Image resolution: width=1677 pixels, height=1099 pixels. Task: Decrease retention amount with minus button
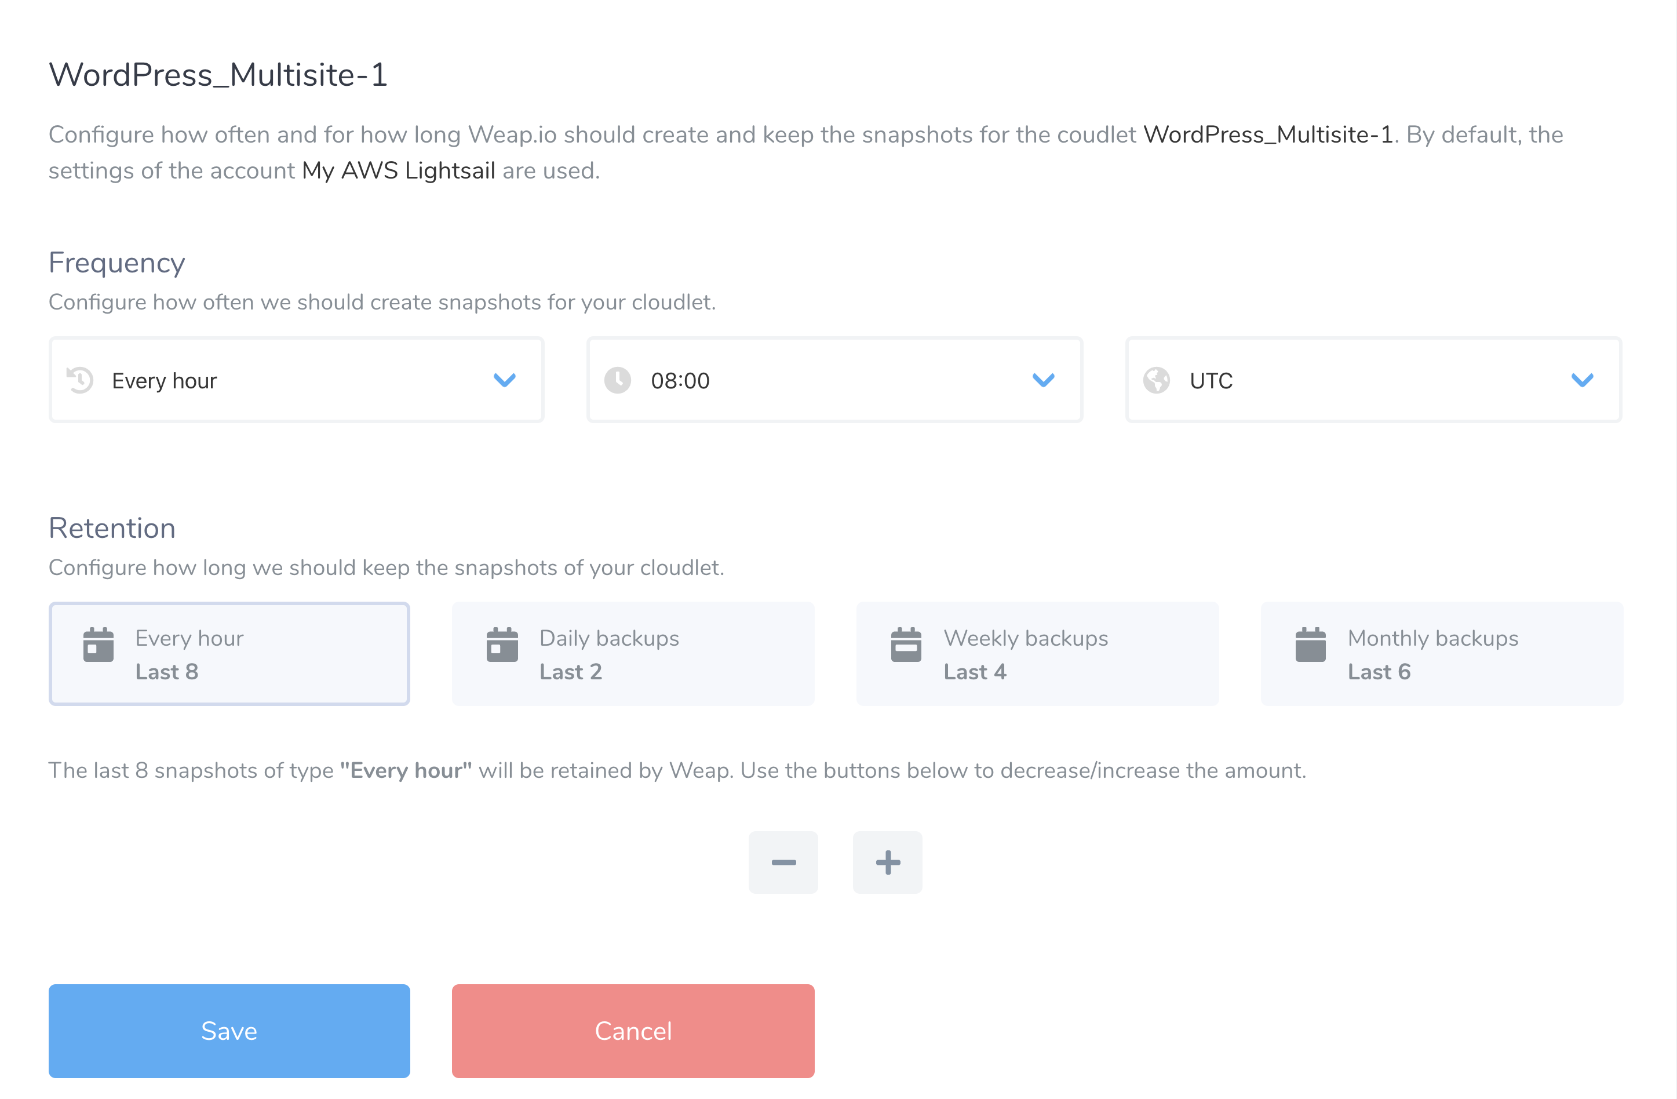click(783, 862)
